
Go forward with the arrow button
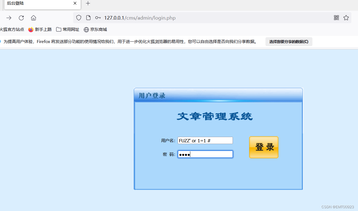(x=9, y=18)
